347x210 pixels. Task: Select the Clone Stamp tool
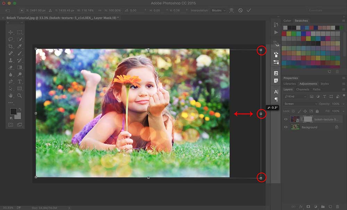pyautogui.click(x=10, y=60)
